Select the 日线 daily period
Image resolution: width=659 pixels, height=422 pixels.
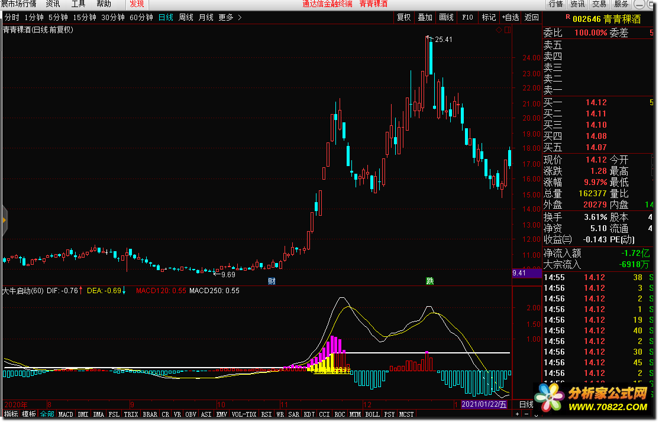(166, 17)
